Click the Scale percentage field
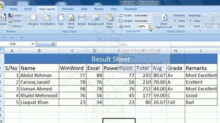The image size is (220, 123). [143, 26]
